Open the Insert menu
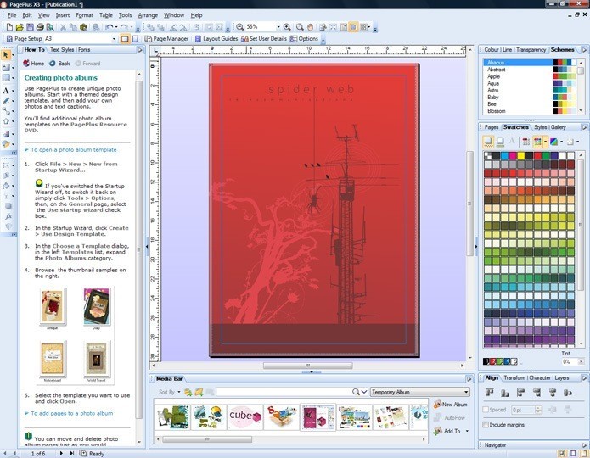This screenshot has height=458, width=590. [x=63, y=15]
